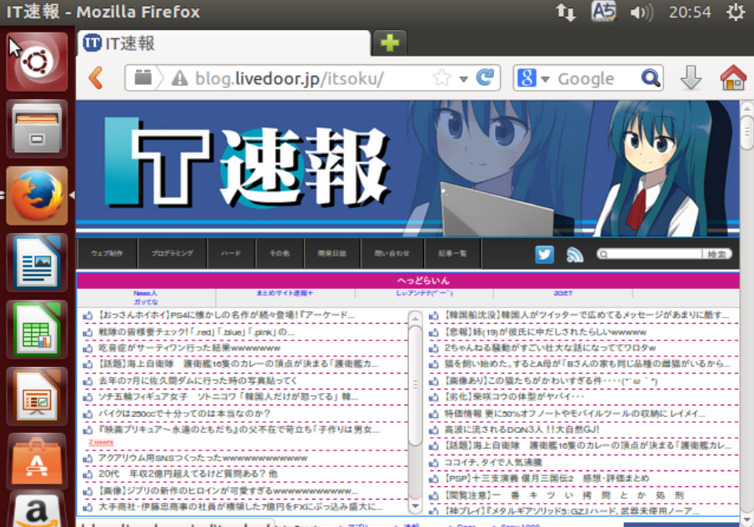Select the IT速報 browser tab
Screen dimensions: 754x527
coord(223,43)
